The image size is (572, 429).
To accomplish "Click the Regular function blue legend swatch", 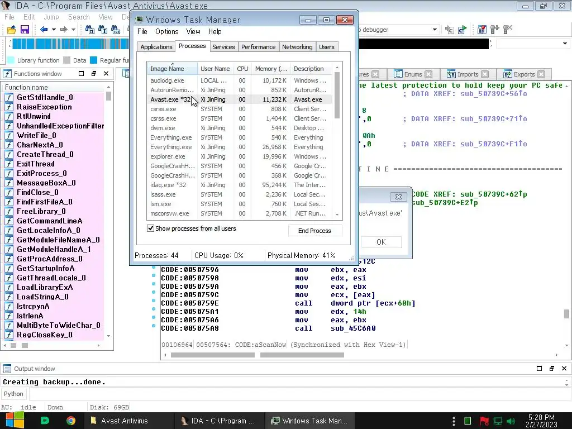I will 93,60.
